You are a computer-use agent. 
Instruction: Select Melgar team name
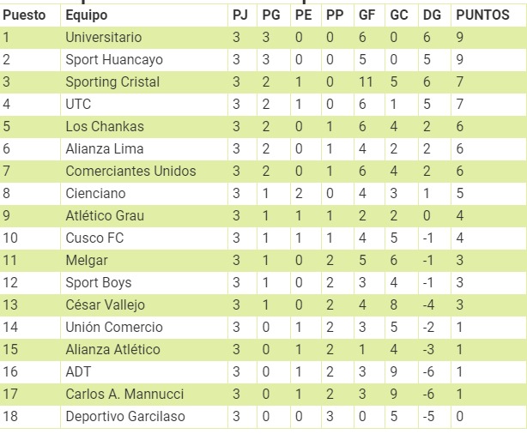(x=87, y=261)
